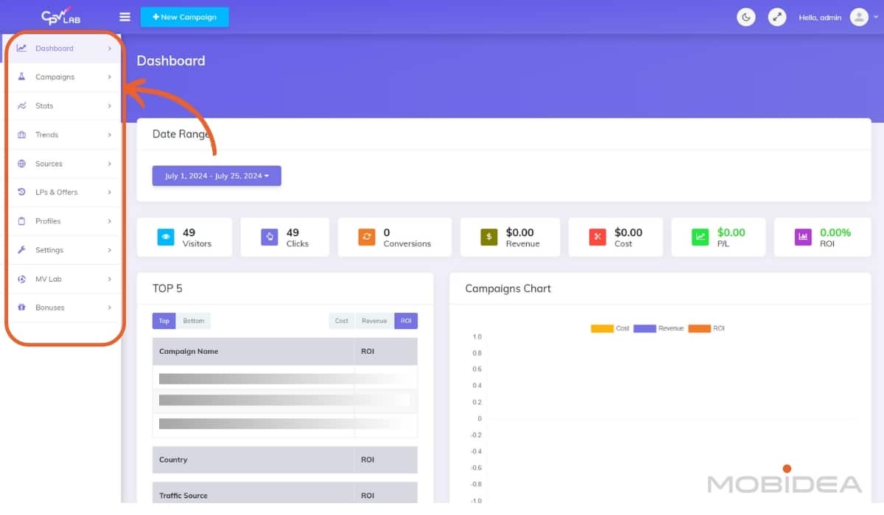Viewport: 884px width, 515px height.
Task: Click the Clicks pointer icon
Action: coord(270,237)
